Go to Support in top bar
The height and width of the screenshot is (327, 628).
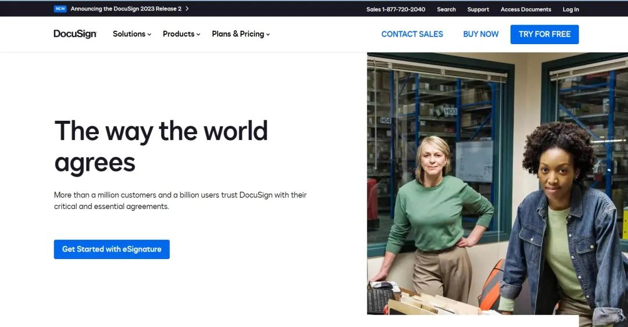point(478,9)
